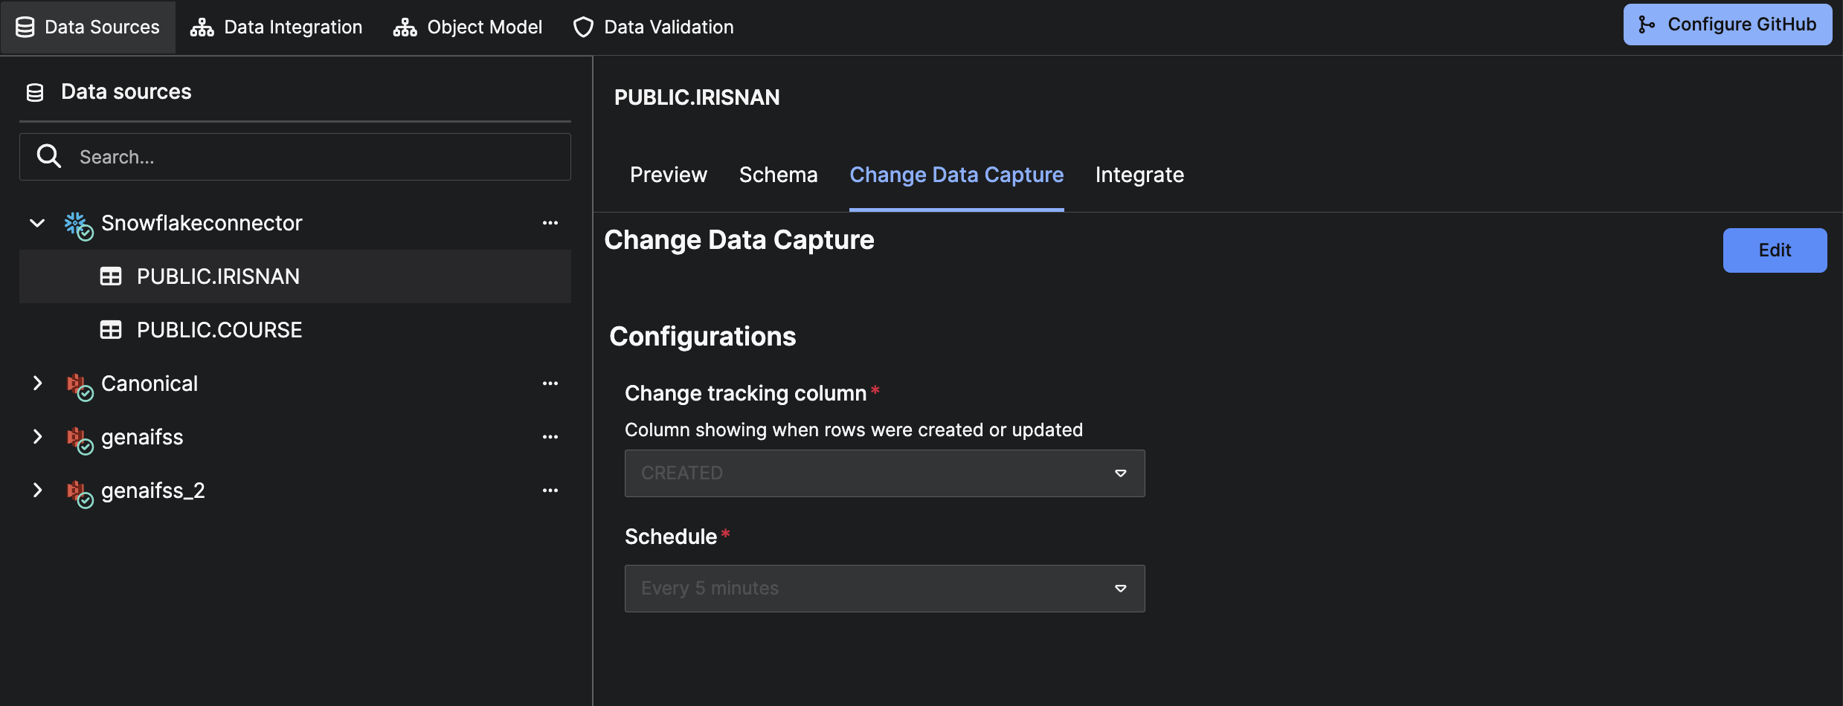Expand the Canonical data source
The height and width of the screenshot is (706, 1843).
(x=37, y=383)
